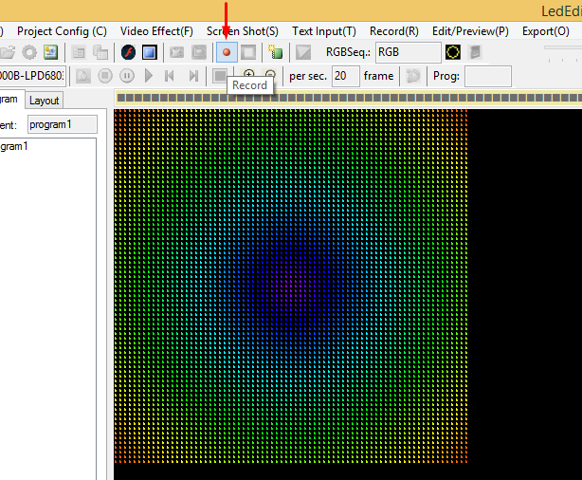
Task: Select program1 in the program list
Action: coord(14,146)
